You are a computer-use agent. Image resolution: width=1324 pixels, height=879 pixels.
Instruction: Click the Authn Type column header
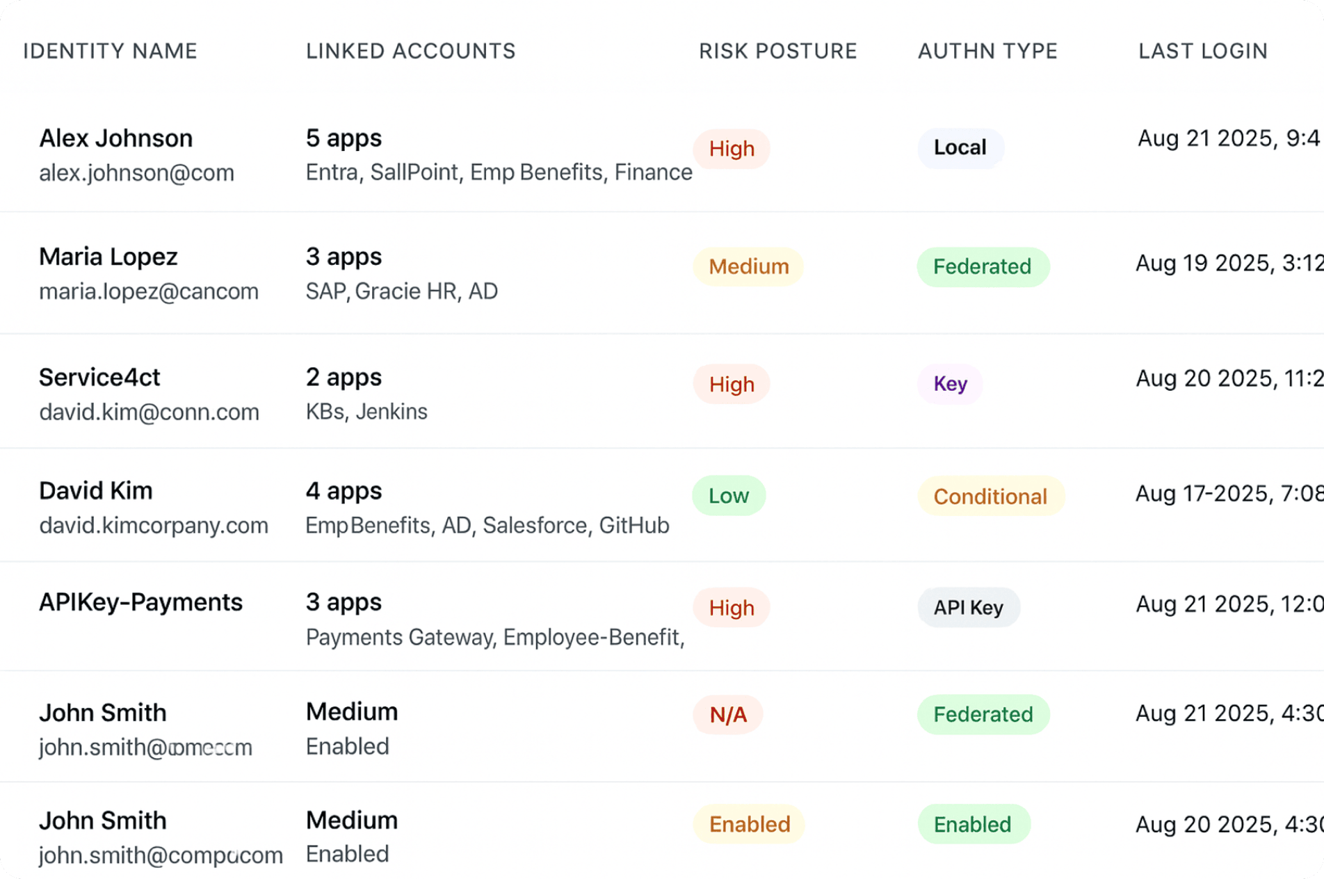(987, 51)
